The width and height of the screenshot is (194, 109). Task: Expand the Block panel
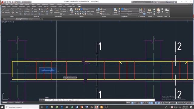pos(104,16)
